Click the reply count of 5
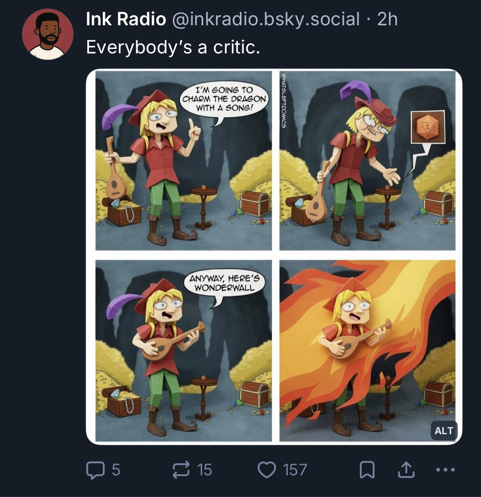 116,470
